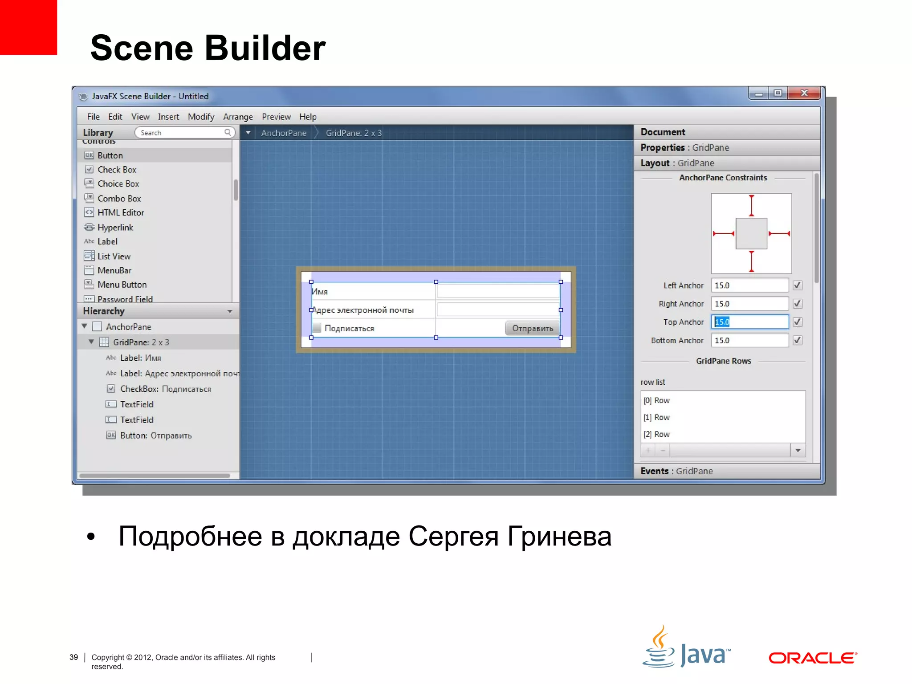The width and height of the screenshot is (912, 684).
Task: Click the add row plus button
Action: 648,451
